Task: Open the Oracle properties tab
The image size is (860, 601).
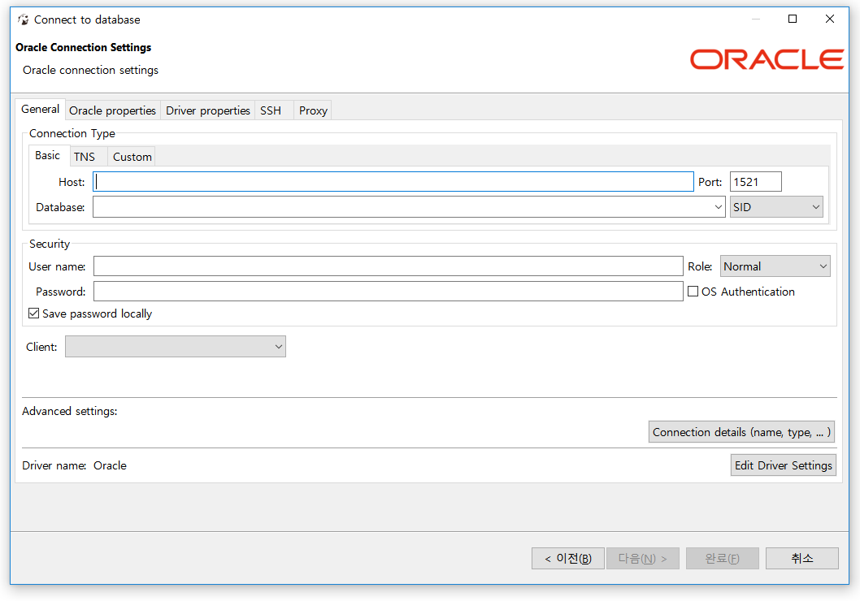Action: (x=112, y=110)
